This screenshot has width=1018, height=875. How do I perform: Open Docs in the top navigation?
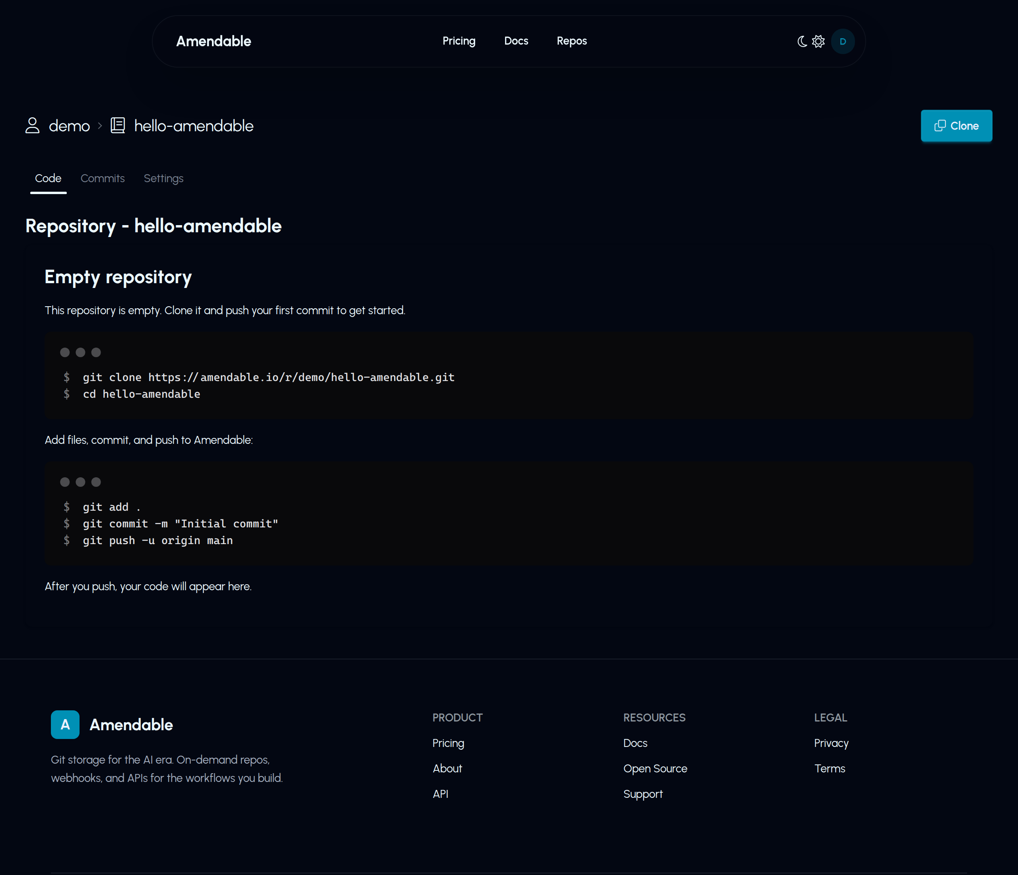[x=516, y=41]
